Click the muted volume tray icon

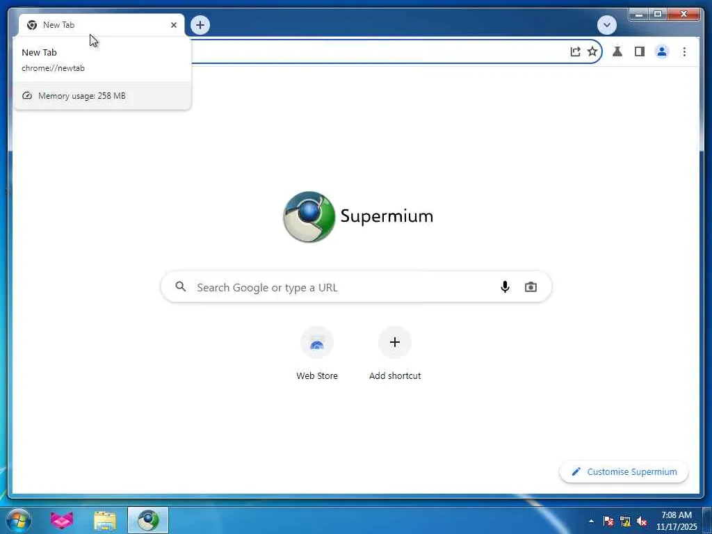click(x=642, y=521)
